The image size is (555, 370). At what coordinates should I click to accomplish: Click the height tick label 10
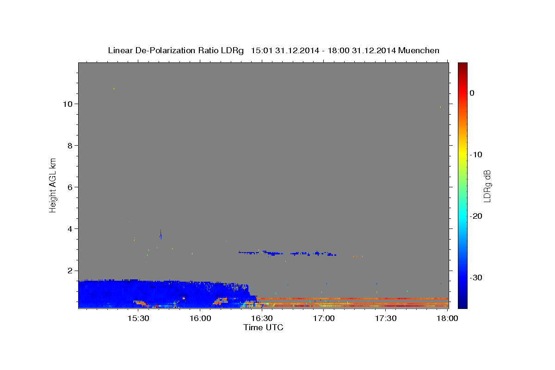pos(68,104)
